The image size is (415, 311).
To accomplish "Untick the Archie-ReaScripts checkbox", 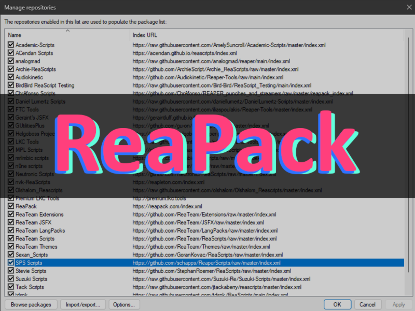I will click(11, 69).
